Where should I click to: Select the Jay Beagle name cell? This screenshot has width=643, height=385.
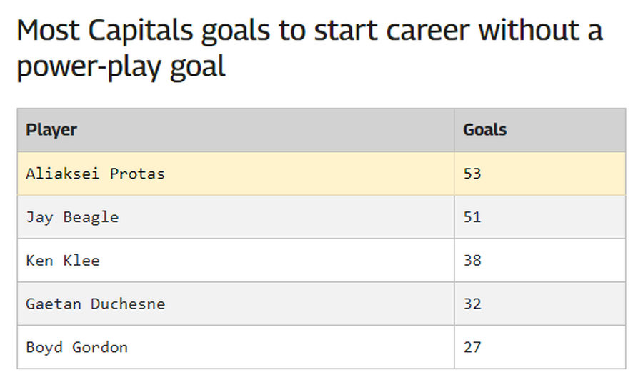pos(72,217)
